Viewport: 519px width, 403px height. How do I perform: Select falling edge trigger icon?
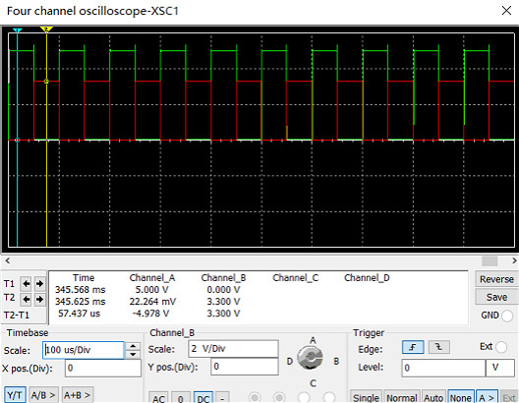coord(438,347)
